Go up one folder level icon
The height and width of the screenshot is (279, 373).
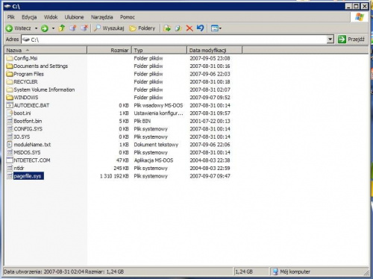click(x=62, y=28)
